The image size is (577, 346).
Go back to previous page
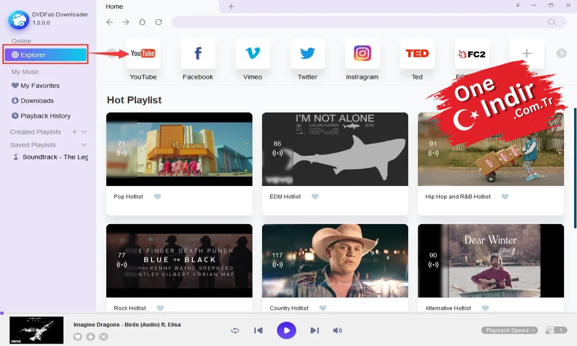coord(110,22)
